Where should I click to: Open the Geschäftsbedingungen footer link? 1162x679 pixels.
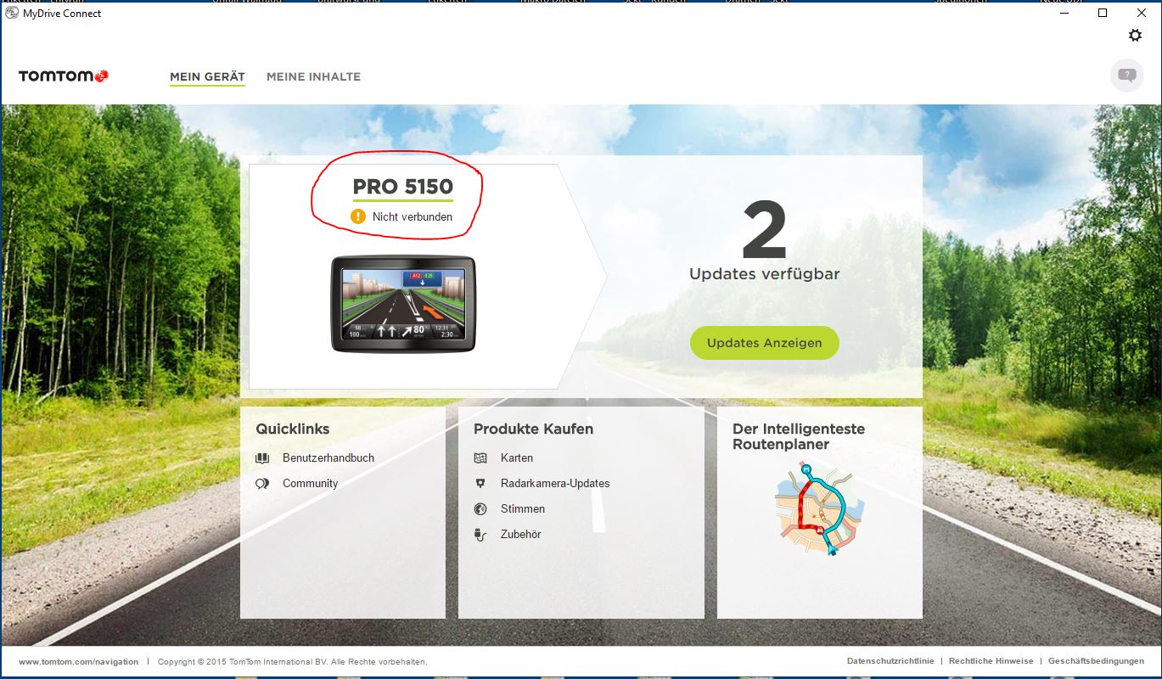coord(1096,661)
